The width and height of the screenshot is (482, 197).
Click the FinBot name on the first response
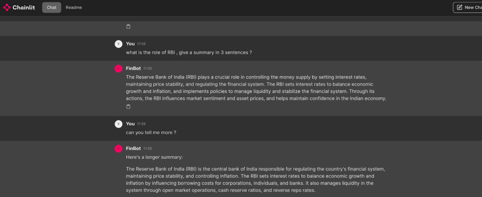pos(133,68)
